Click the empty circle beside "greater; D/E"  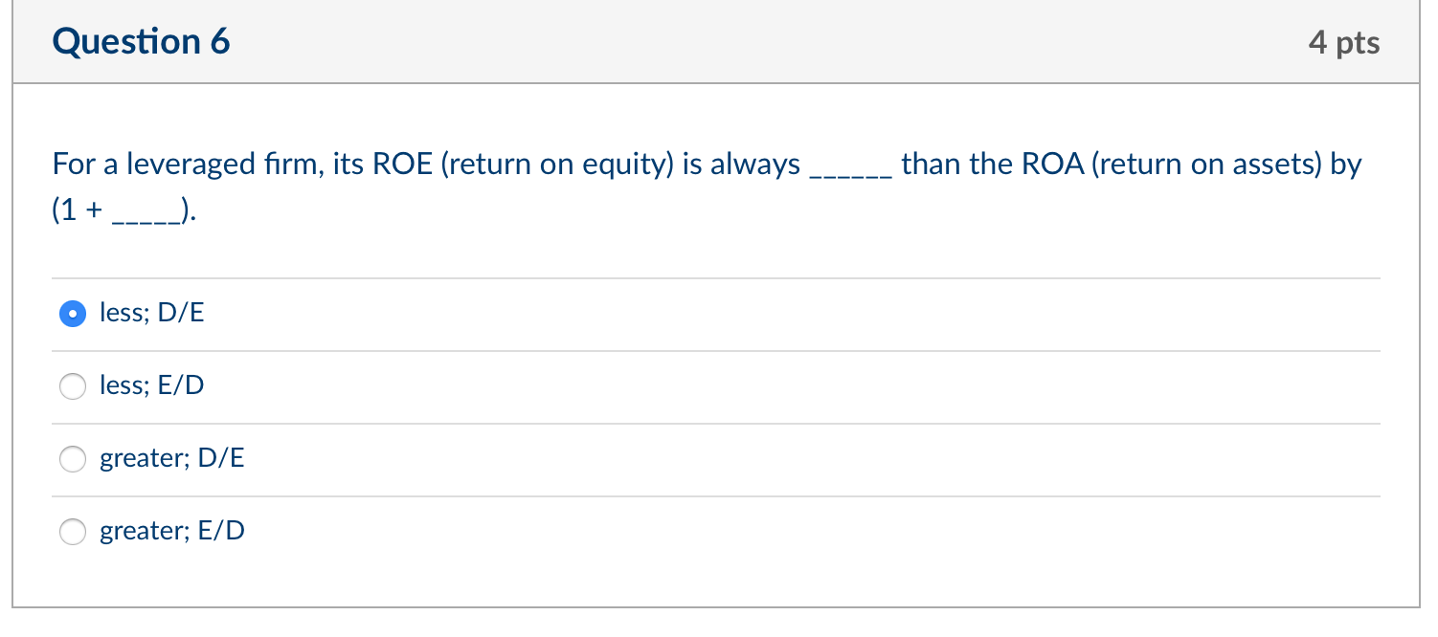[73, 459]
